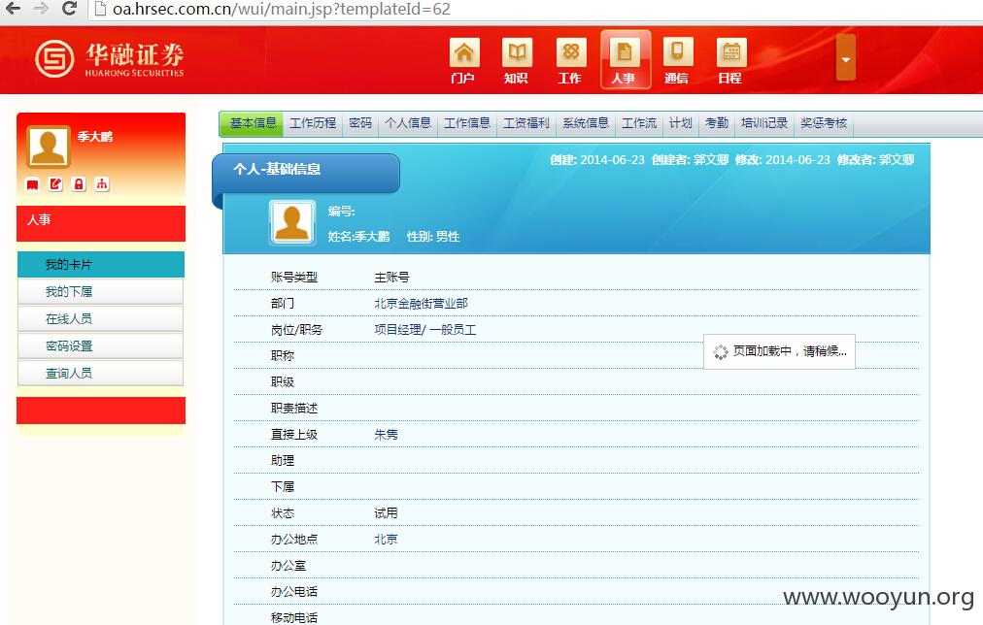The image size is (983, 625).
Task: Reload the page with the browser refresh button
Action: tap(70, 9)
